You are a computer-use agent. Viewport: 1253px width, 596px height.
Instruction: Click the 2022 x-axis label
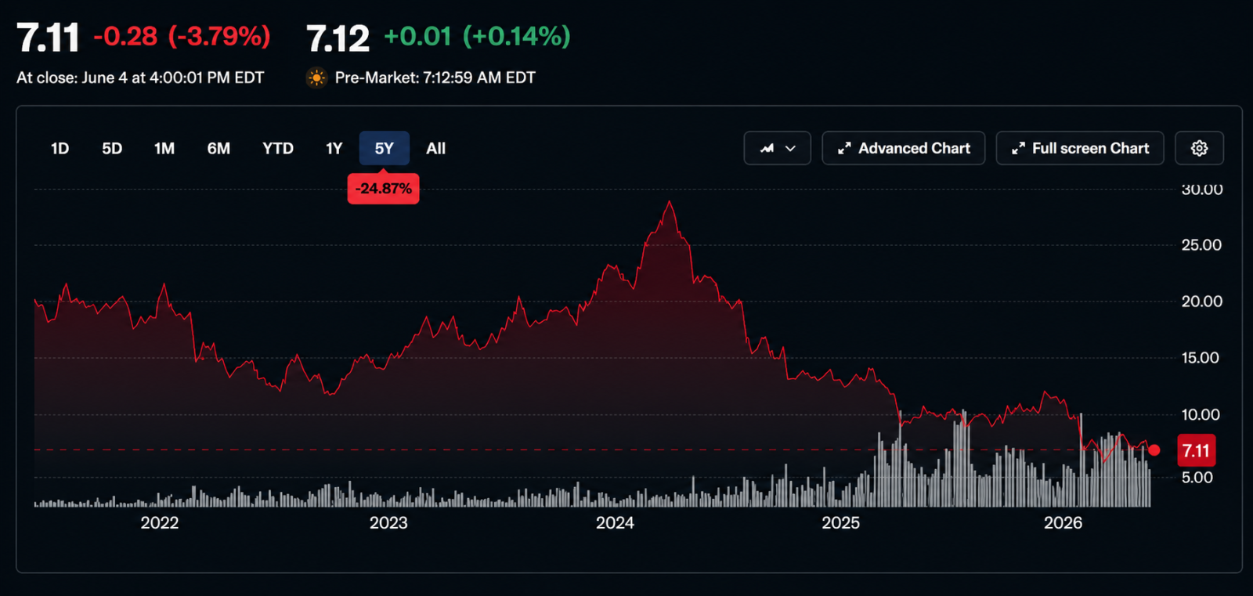(x=160, y=522)
